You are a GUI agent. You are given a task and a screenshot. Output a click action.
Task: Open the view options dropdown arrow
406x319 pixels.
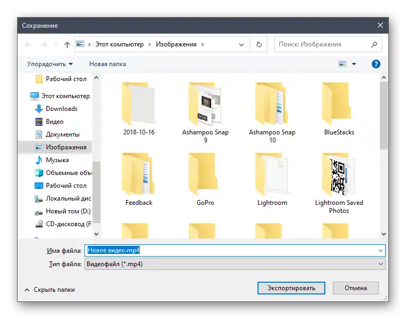(x=354, y=64)
